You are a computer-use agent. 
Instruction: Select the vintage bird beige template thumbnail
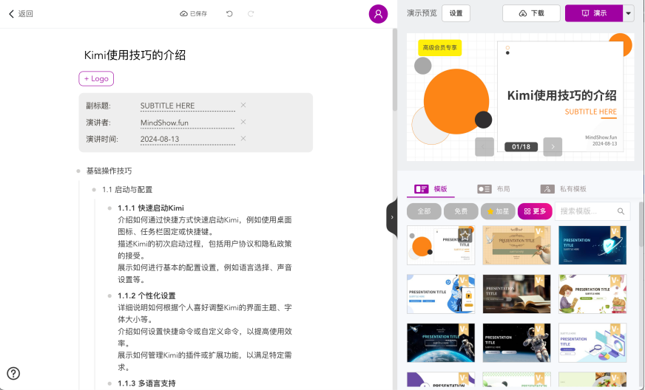[516, 245]
